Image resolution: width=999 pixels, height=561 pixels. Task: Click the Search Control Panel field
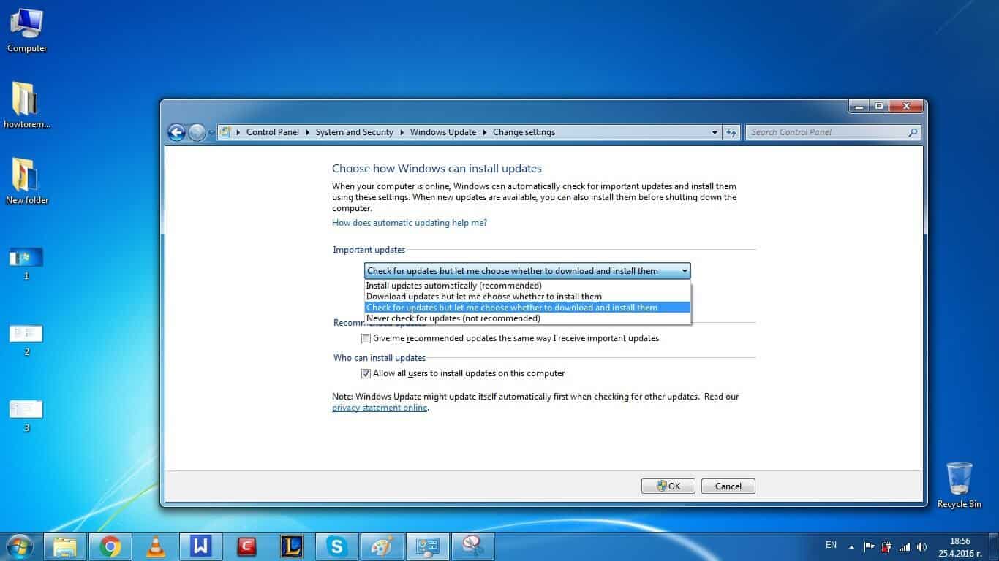pos(826,132)
